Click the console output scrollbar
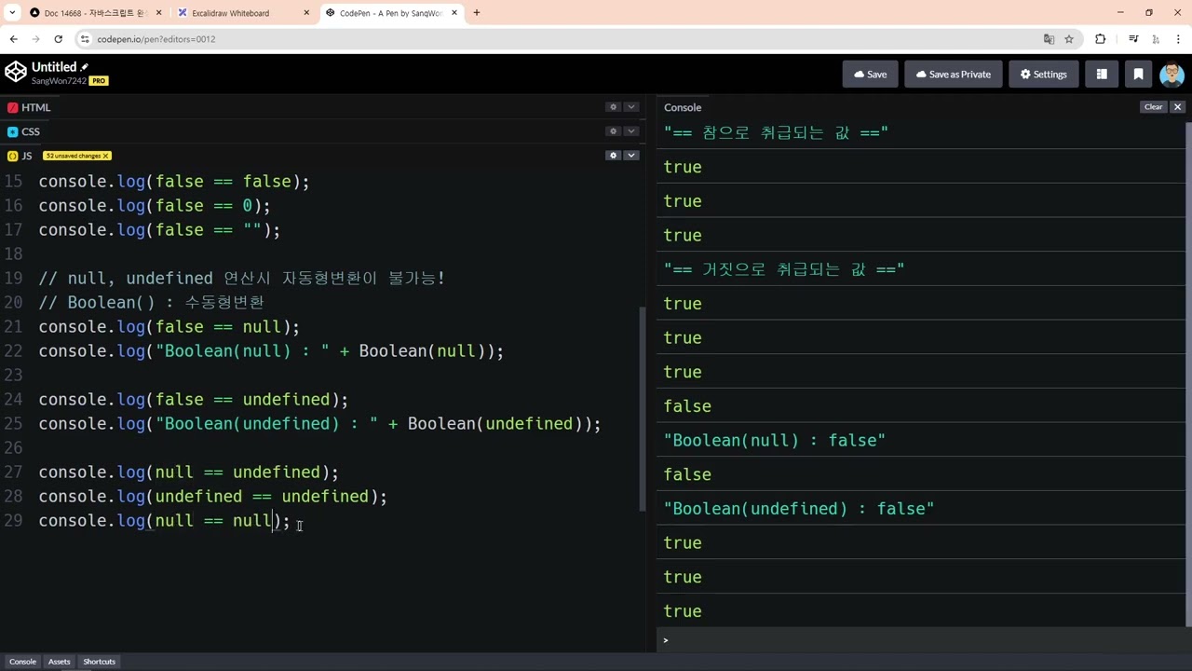This screenshot has width=1192, height=671. [x=1188, y=373]
